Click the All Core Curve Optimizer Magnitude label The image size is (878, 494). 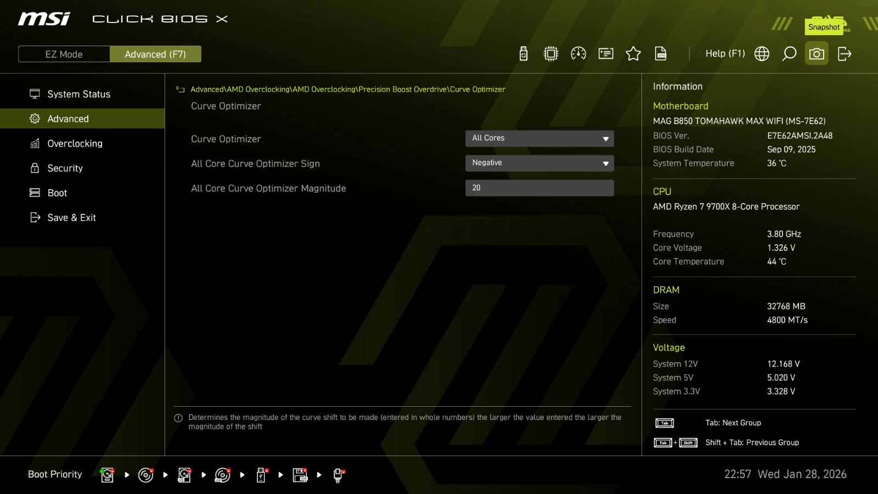tap(268, 188)
